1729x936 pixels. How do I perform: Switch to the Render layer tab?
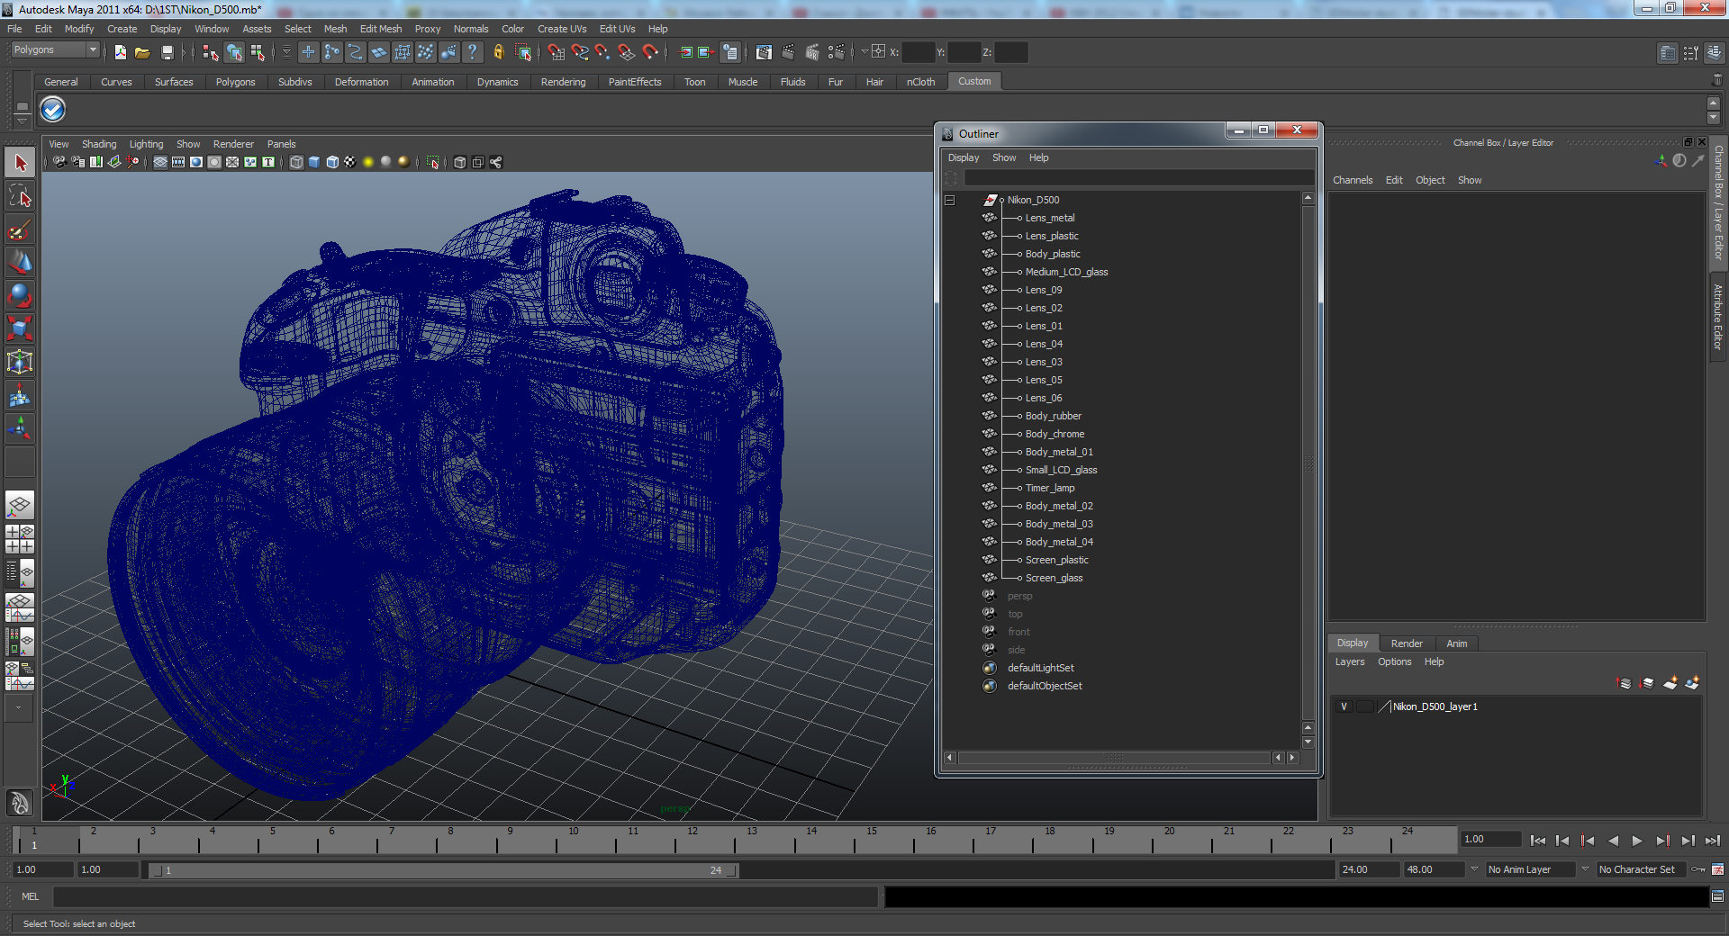(x=1406, y=643)
